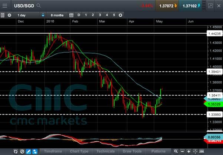
Task: Select preset layout 5
Action: [114, 15]
